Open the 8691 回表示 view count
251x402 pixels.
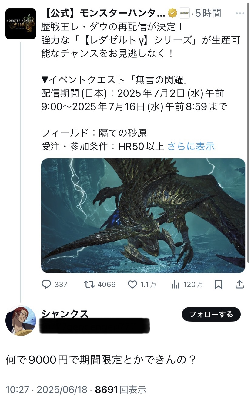121,390
